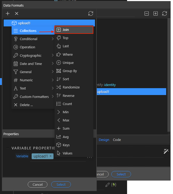173x194 pixels.
Task: Expand the General submenu arrow
Action: (53, 72)
